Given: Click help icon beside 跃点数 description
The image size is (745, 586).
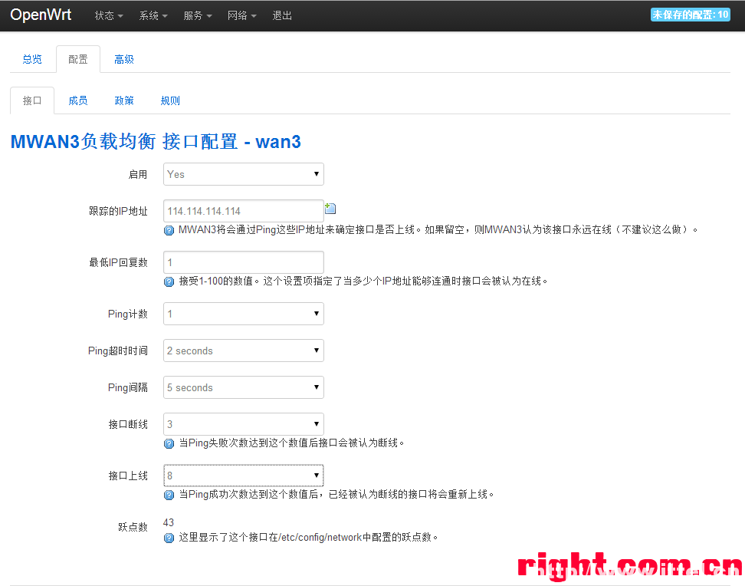Looking at the screenshot, I should click(169, 538).
